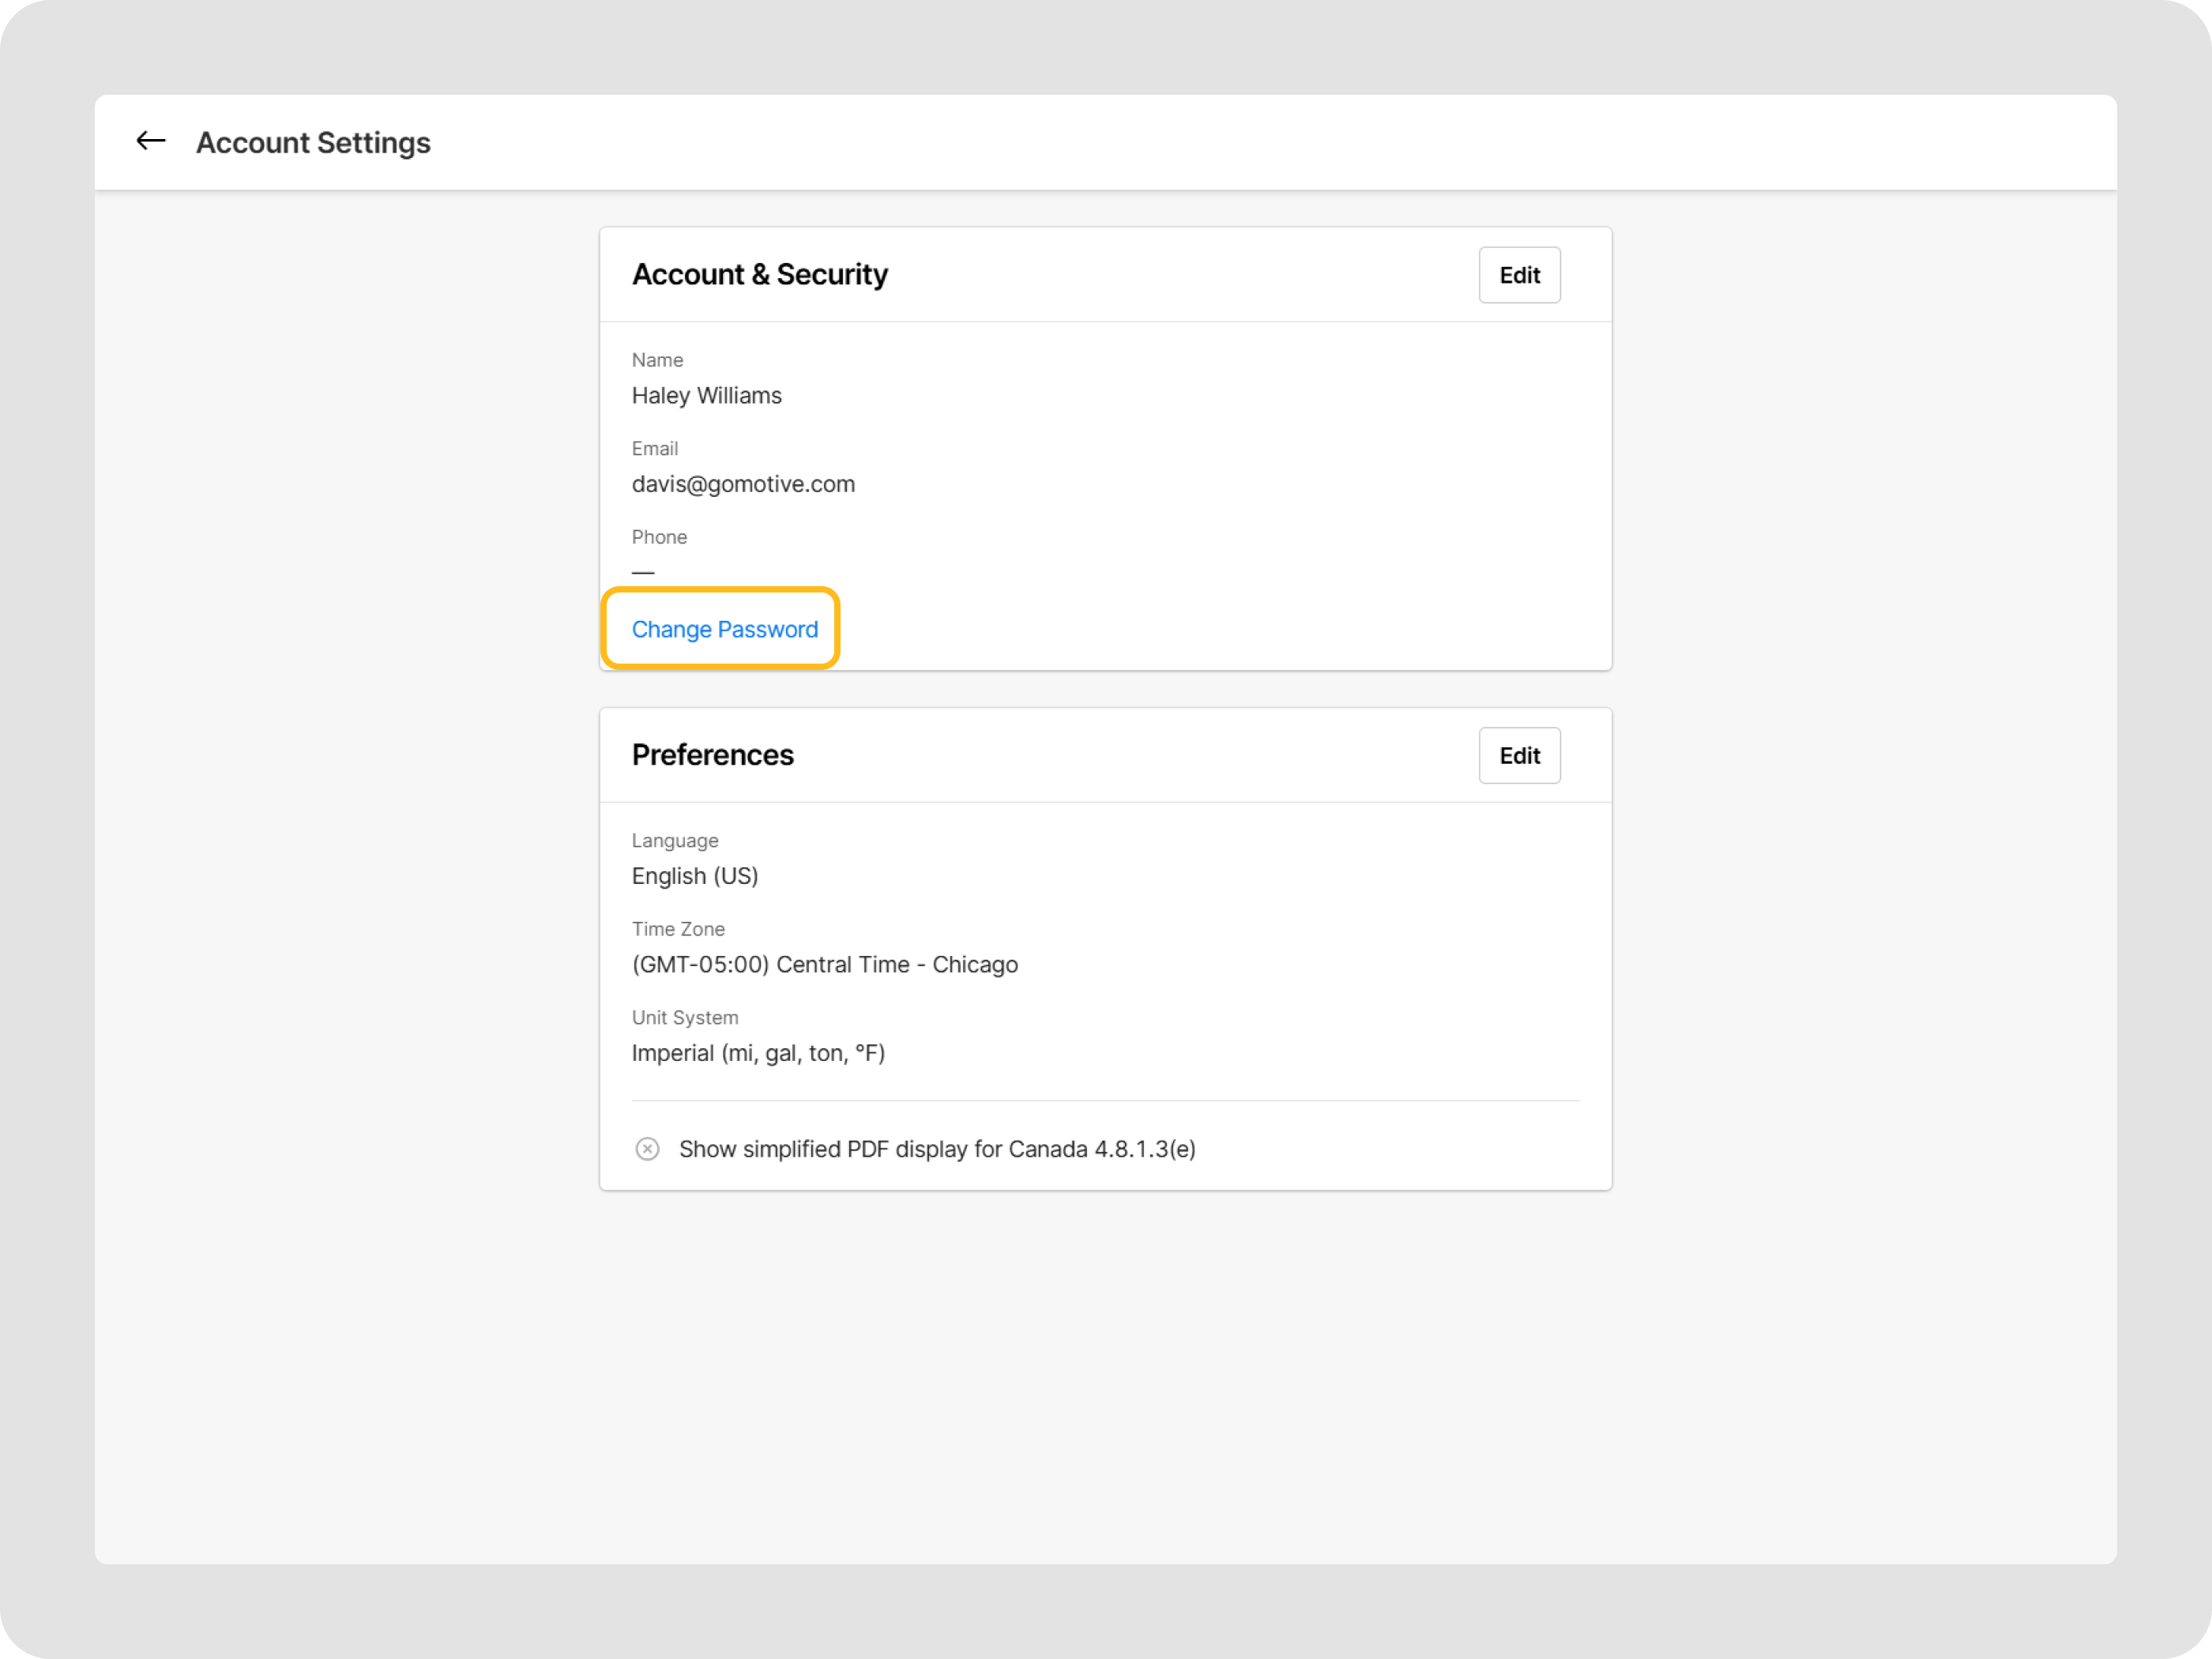The height and width of the screenshot is (1659, 2212).
Task: Click the name Haley Williams
Action: tap(706, 396)
